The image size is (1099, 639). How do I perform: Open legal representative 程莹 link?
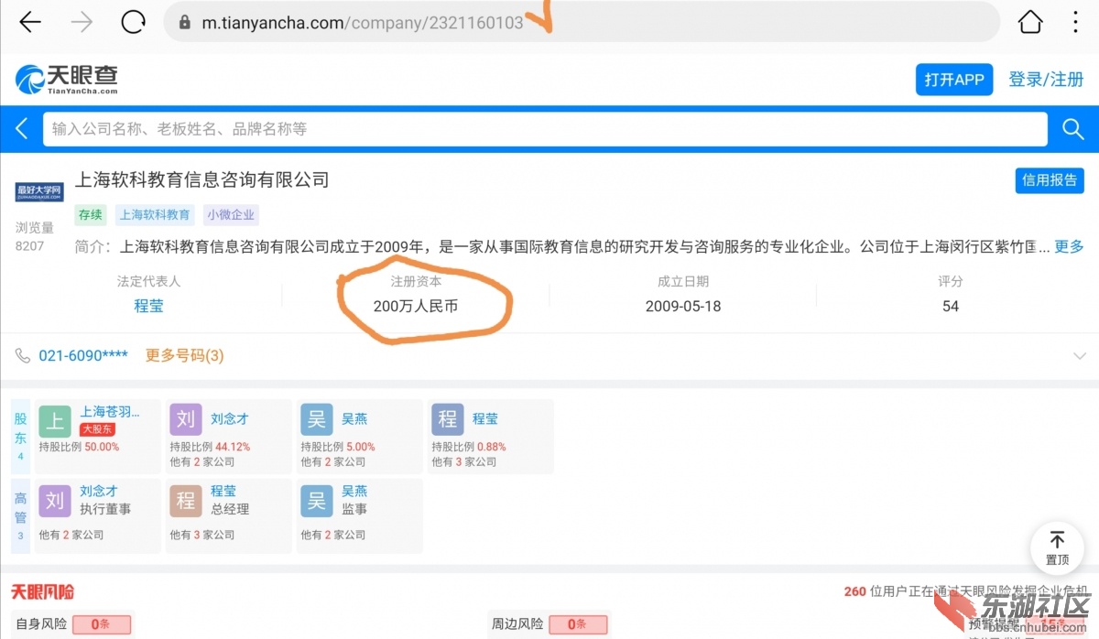pyautogui.click(x=148, y=306)
